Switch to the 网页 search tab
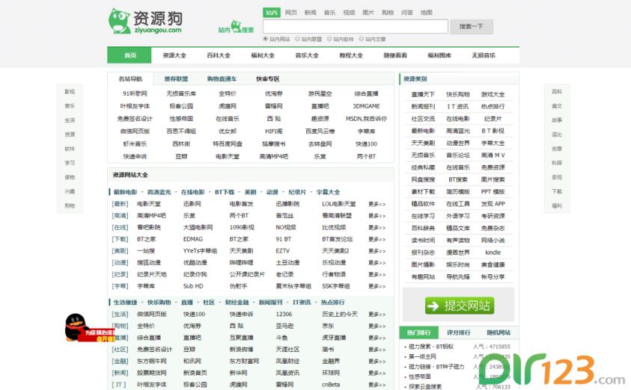The height and width of the screenshot is (390, 631). (x=291, y=13)
